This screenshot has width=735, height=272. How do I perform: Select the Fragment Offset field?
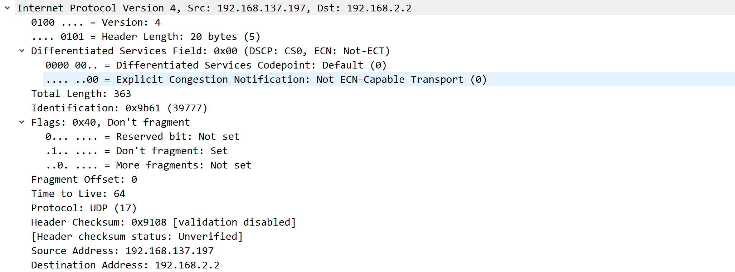pos(84,179)
